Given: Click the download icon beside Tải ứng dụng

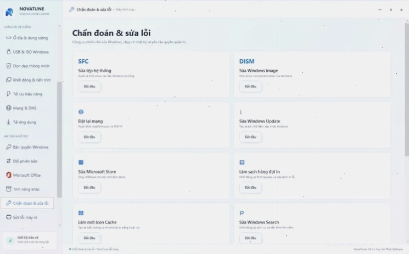Looking at the screenshot, I should pyautogui.click(x=9, y=122).
